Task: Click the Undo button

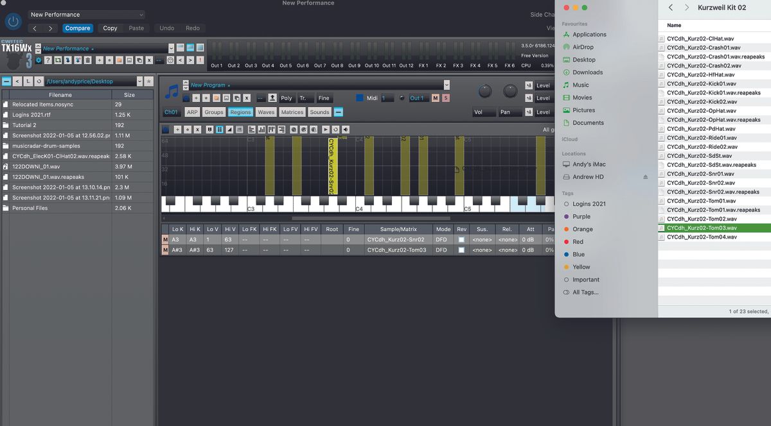Action: [x=166, y=28]
